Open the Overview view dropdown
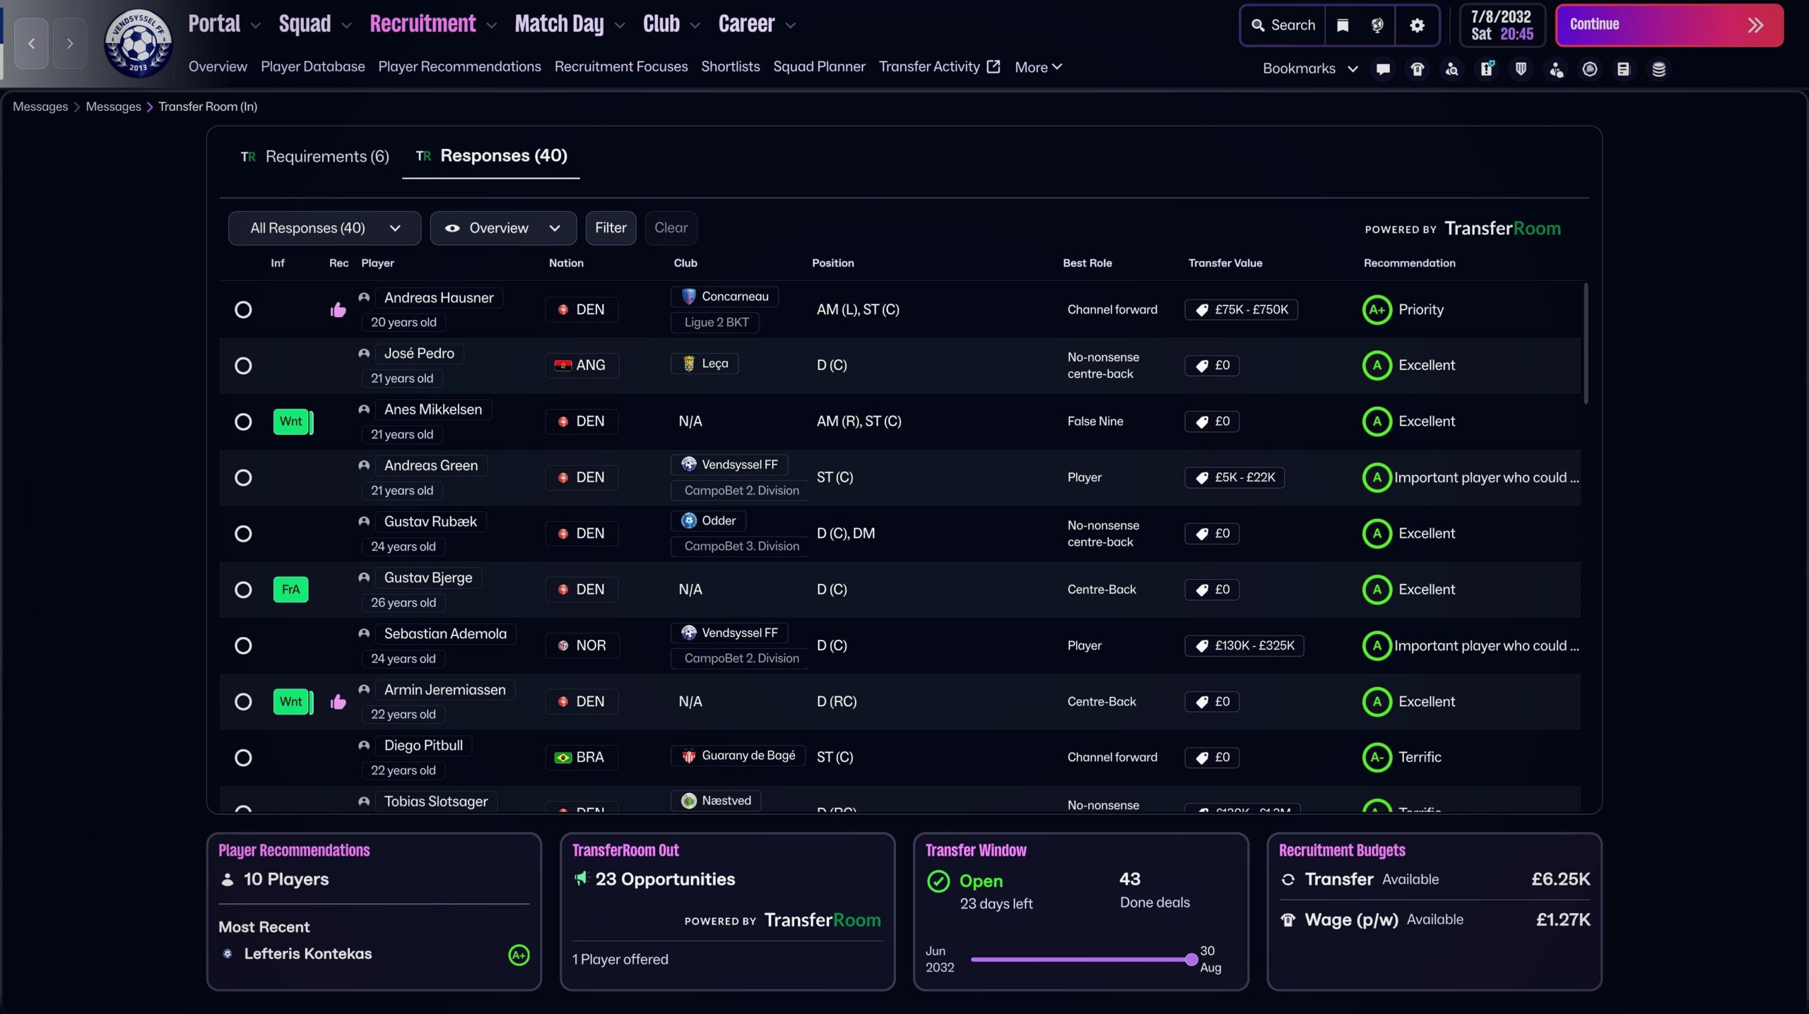 [503, 228]
